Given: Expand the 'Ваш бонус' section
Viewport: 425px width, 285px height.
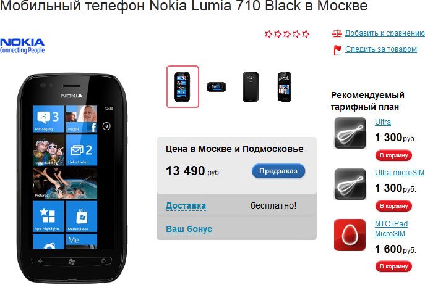Looking at the screenshot, I should click(x=189, y=229).
